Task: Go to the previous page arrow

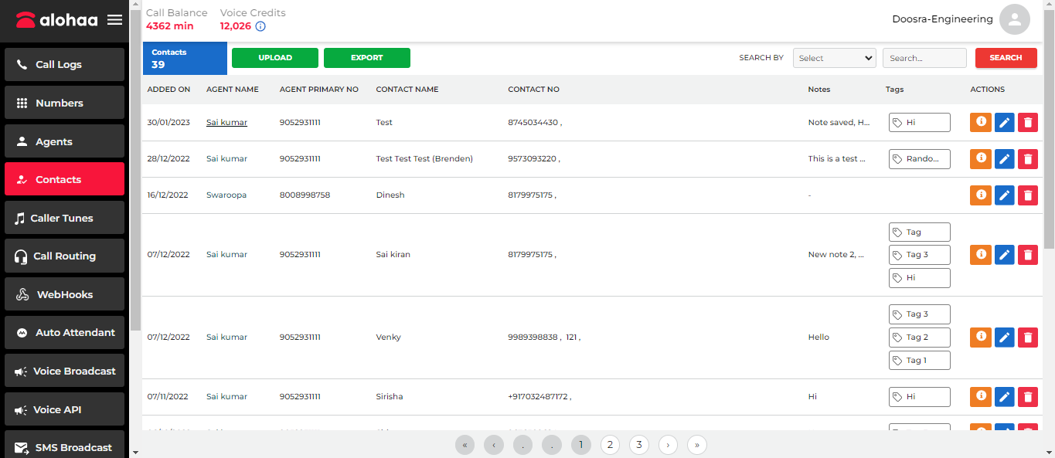Action: click(x=494, y=445)
